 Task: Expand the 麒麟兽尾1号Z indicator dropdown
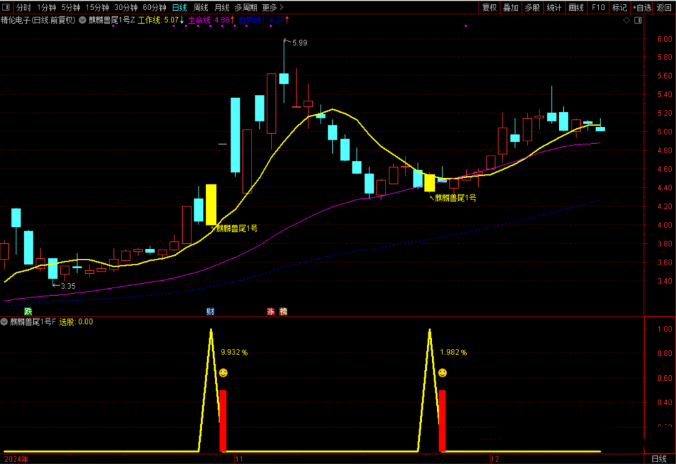coord(83,20)
